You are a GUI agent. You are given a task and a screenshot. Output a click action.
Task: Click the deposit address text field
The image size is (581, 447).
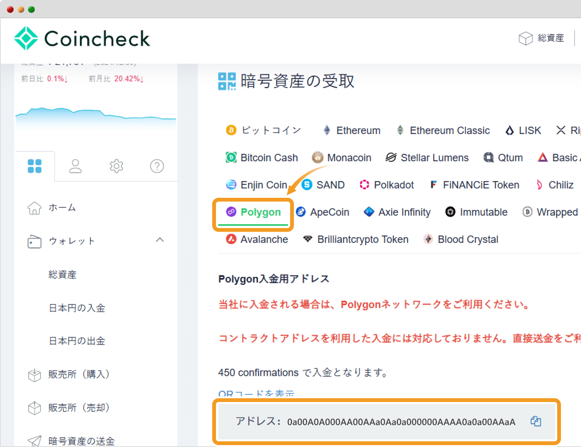386,422
